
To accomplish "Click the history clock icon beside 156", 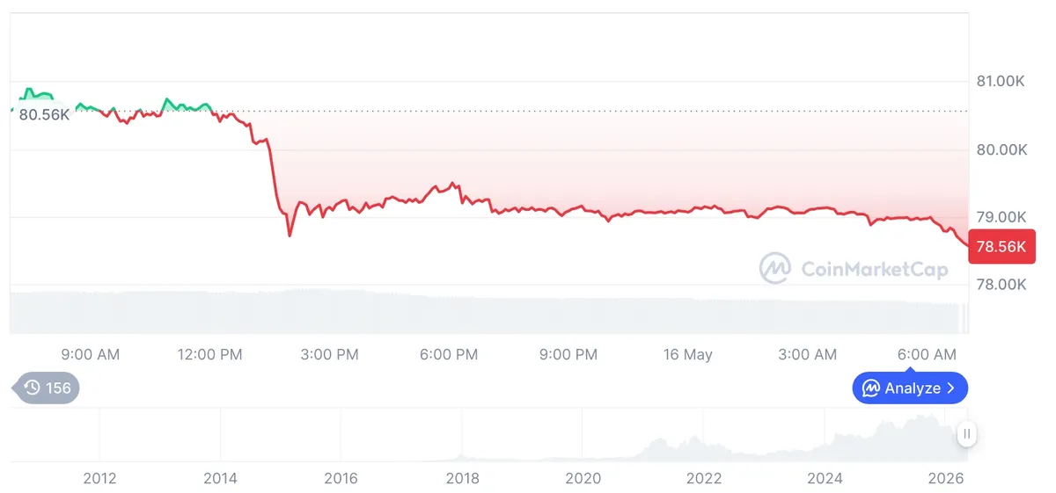I will coord(33,388).
